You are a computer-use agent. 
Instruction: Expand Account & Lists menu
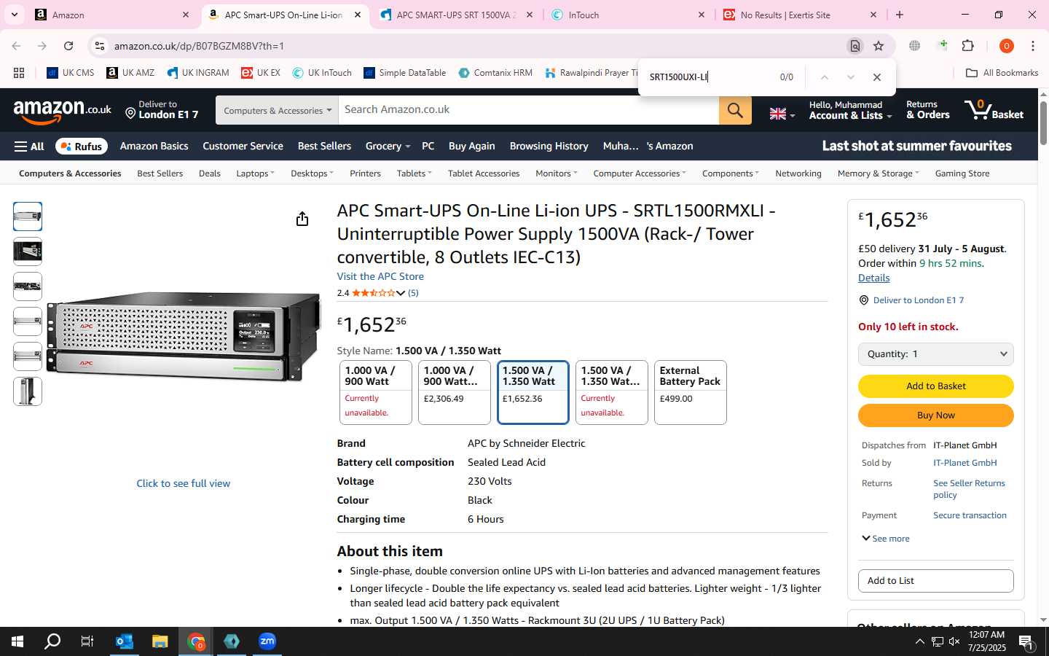[850, 110]
